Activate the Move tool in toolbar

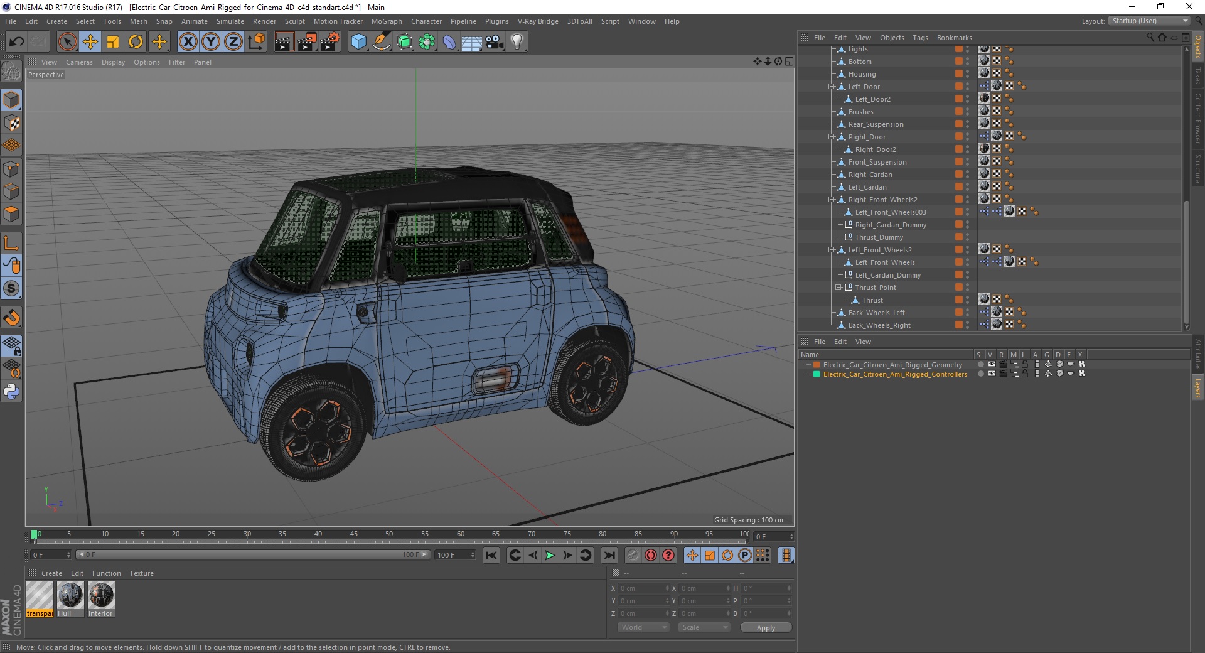(90, 42)
